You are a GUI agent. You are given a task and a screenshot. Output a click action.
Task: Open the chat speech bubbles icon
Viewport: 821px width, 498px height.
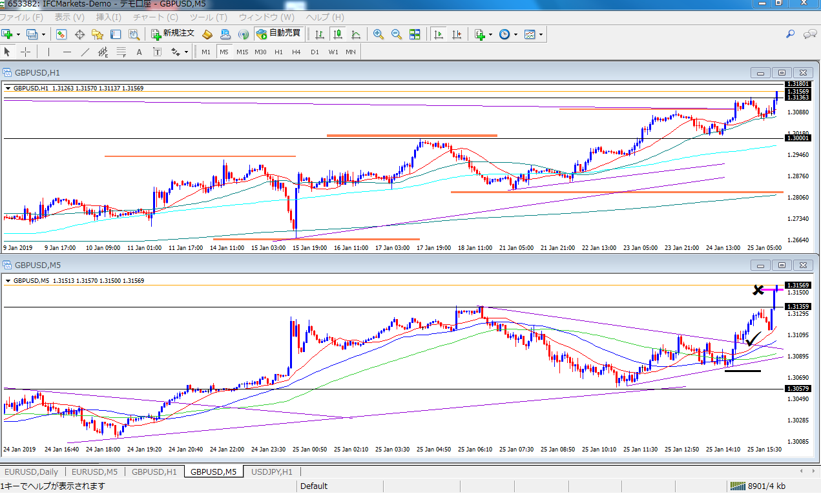click(810, 34)
